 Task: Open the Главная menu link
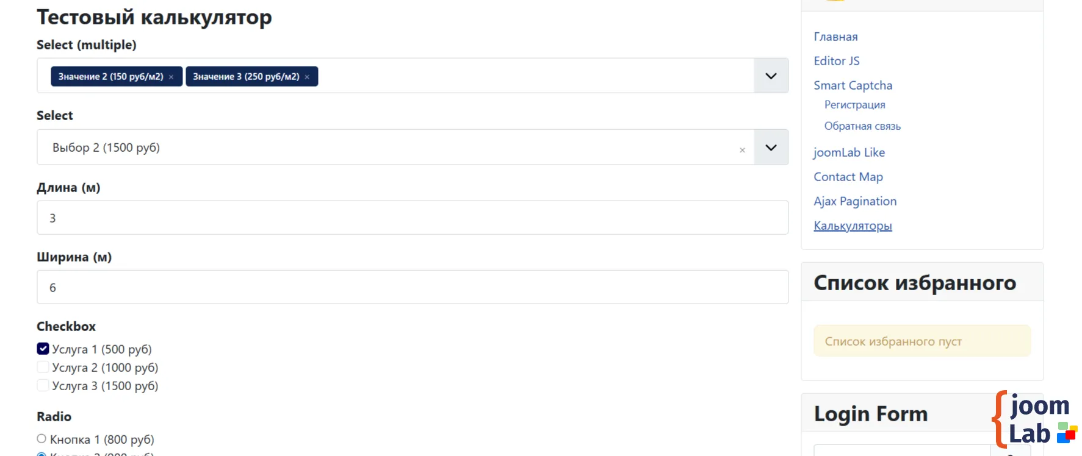click(x=835, y=37)
